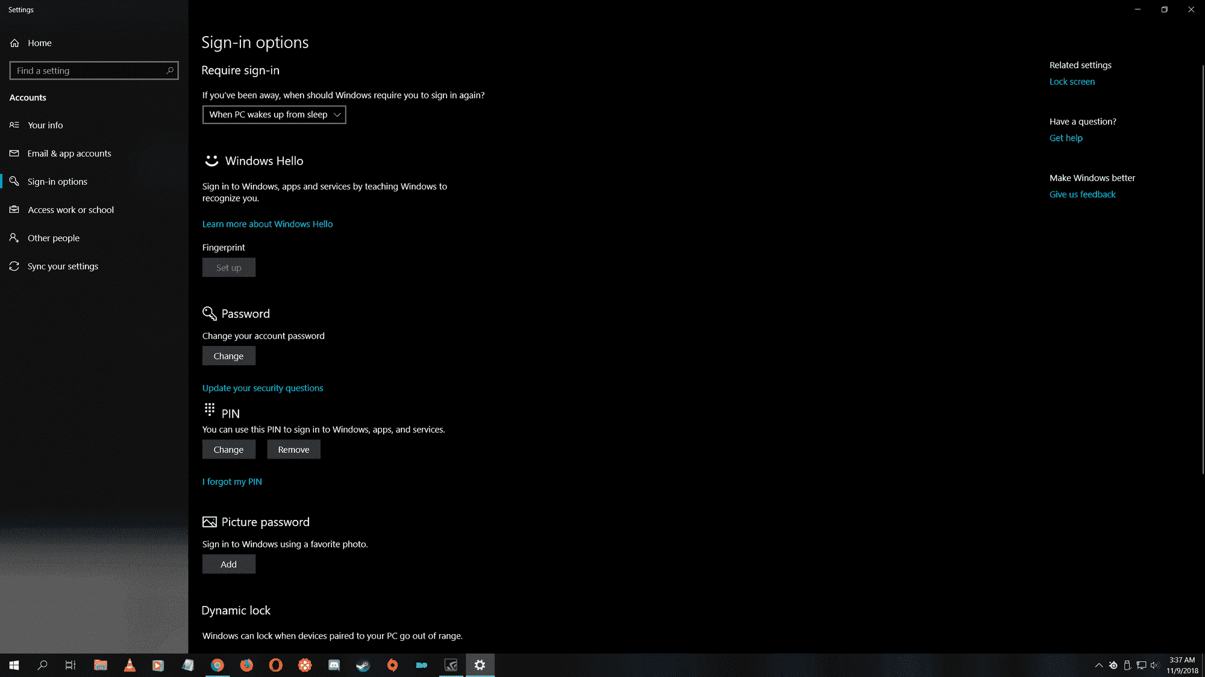Image resolution: width=1205 pixels, height=677 pixels.
Task: Click the magnifier icon in Find a setting
Action: [x=170, y=70]
